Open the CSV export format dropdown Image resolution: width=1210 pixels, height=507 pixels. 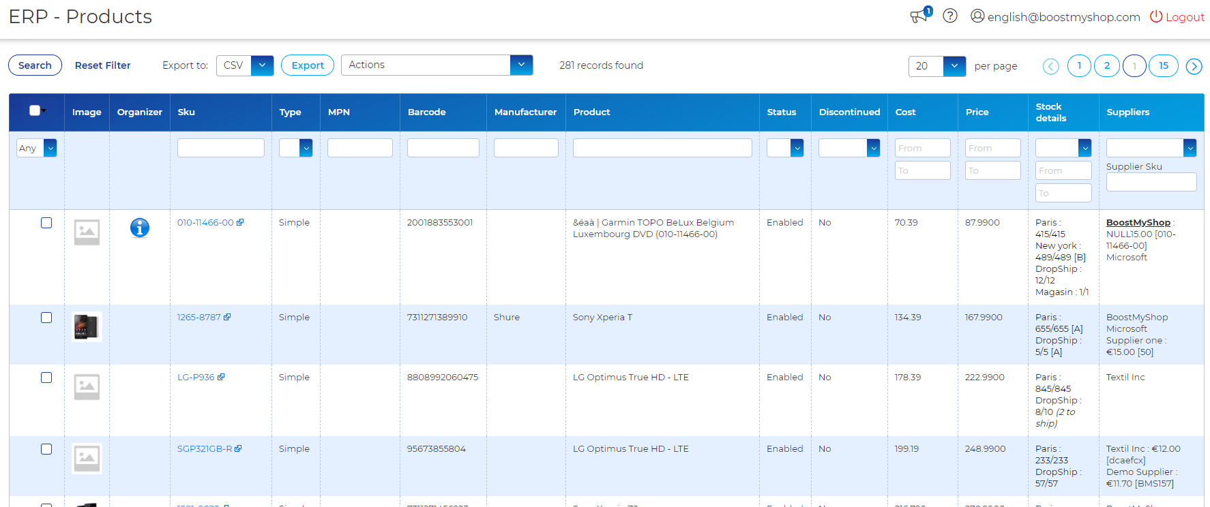pyautogui.click(x=245, y=65)
